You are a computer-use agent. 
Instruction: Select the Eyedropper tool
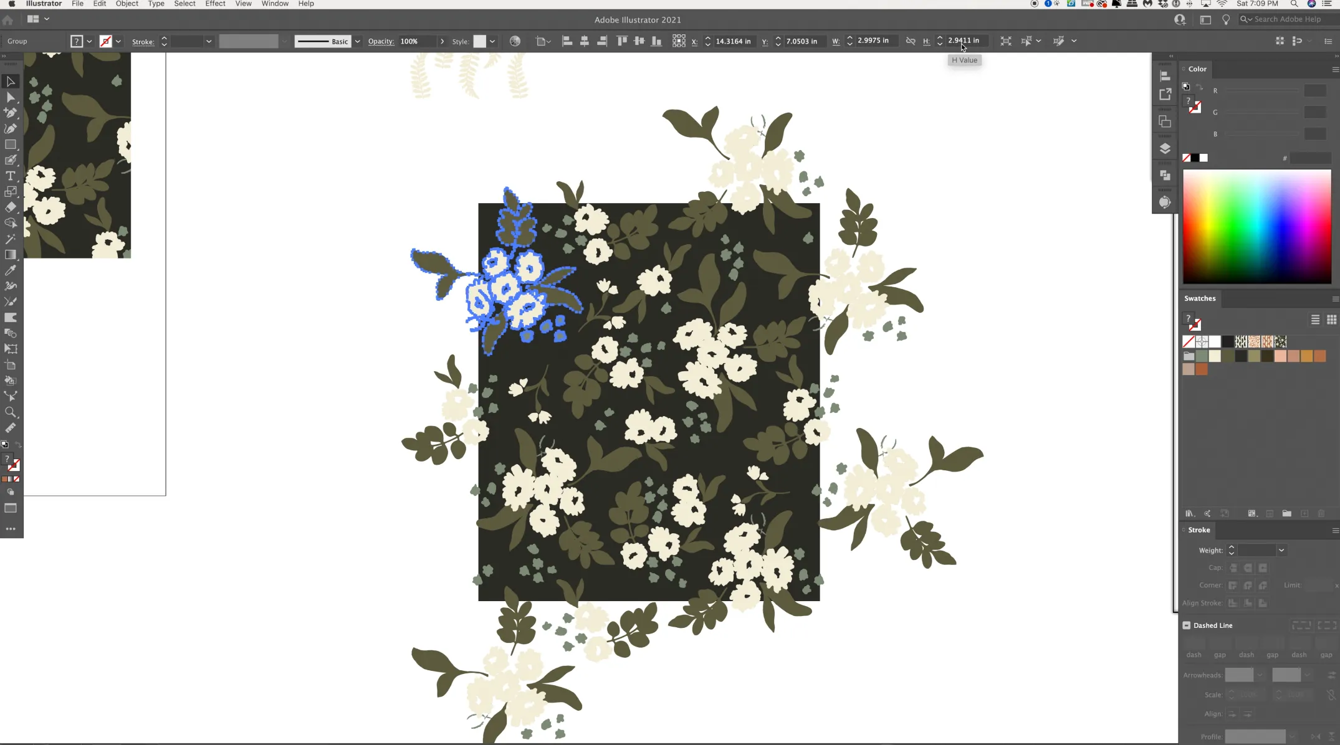point(11,270)
